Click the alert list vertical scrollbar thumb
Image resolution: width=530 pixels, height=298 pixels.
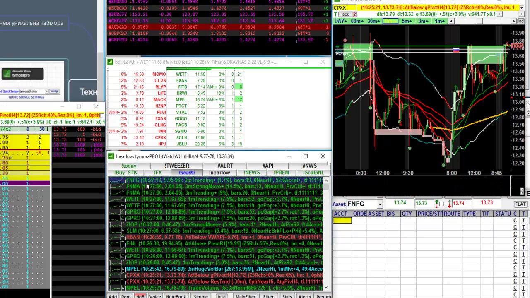tap(326, 186)
